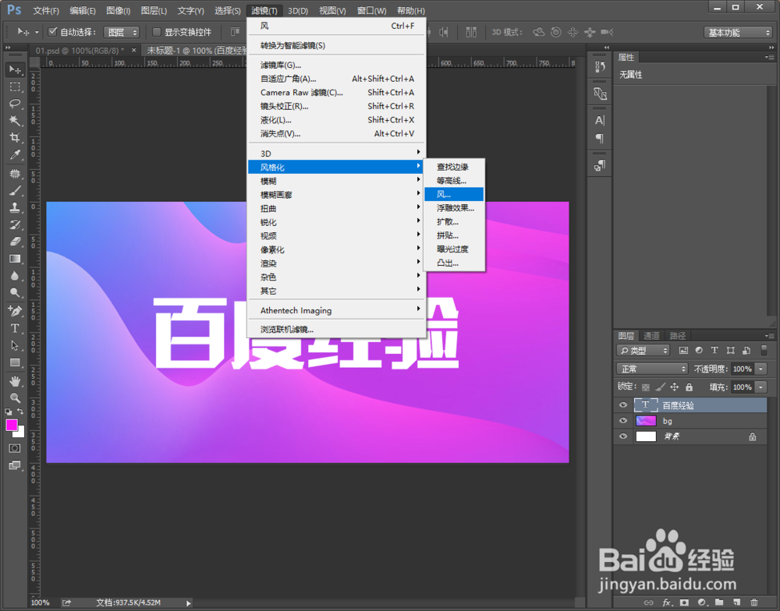The image size is (780, 611).
Task: Open the 图层 auto-select dropdown
Action: [122, 32]
